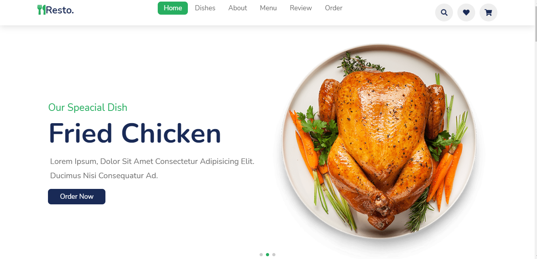
Task: Click the green utensils logo icon
Action: point(41,10)
